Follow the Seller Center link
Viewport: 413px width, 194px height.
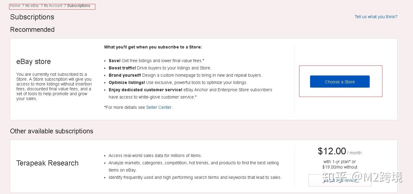(x=159, y=107)
